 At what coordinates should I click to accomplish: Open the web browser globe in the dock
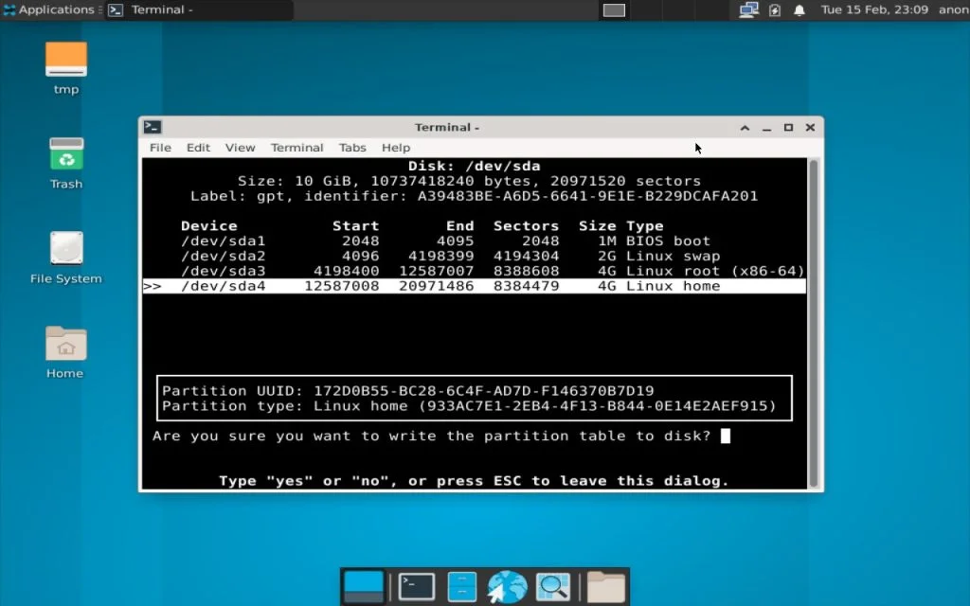point(507,585)
